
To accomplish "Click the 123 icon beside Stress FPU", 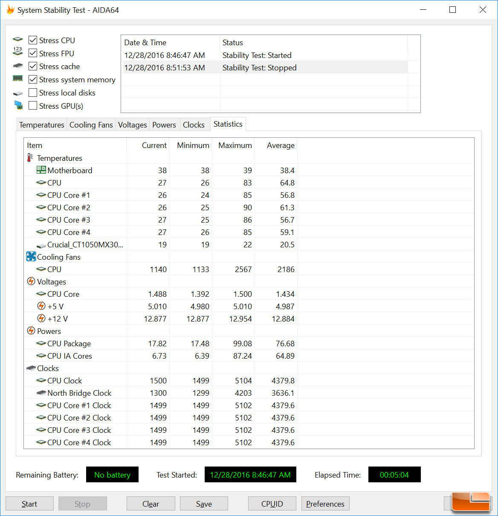I will point(17,52).
